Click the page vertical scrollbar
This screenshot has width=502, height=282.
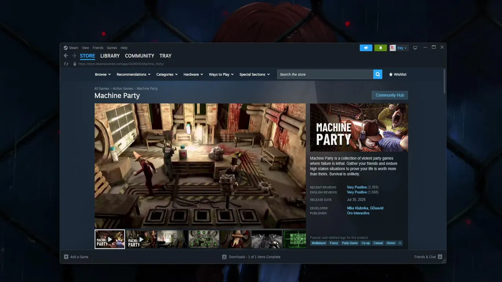coord(444,81)
